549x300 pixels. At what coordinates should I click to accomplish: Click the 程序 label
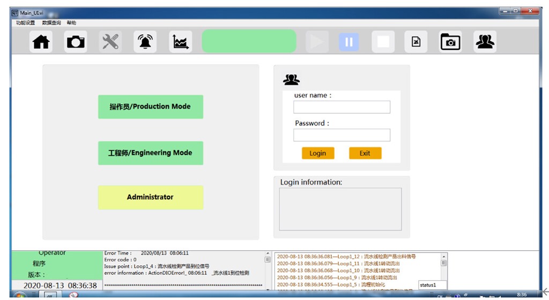coord(39,264)
